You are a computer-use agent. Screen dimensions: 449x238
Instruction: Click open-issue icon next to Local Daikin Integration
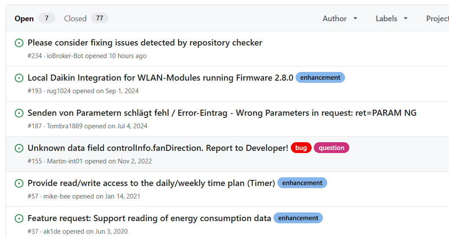click(x=19, y=78)
